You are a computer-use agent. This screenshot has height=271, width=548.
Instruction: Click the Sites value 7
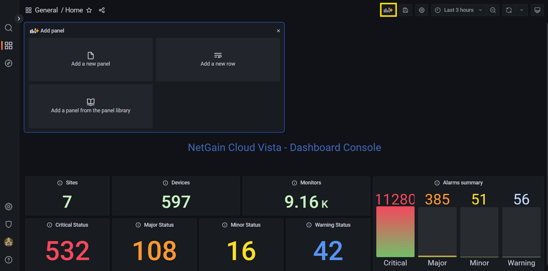coord(67,202)
